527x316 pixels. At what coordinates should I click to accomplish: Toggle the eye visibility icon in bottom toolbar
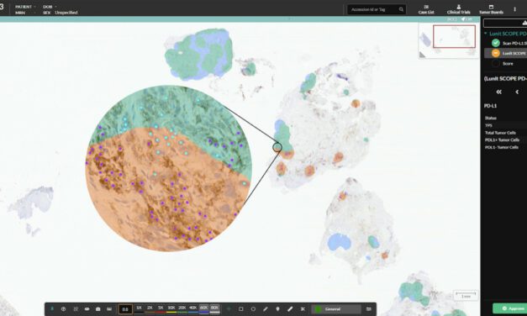[87, 309]
